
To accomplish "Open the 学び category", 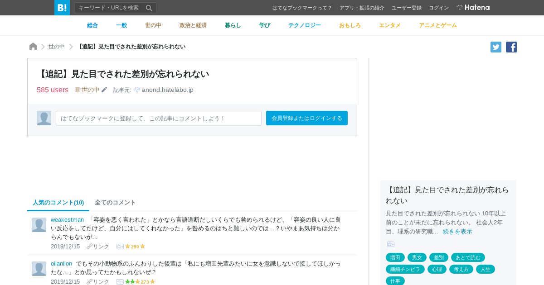I will 265,25.
